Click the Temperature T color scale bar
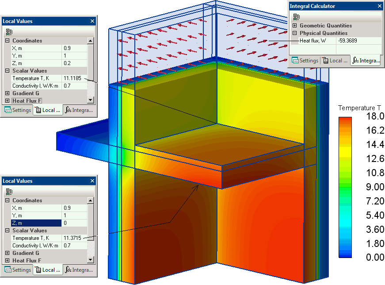385x285 pixels. (345, 187)
